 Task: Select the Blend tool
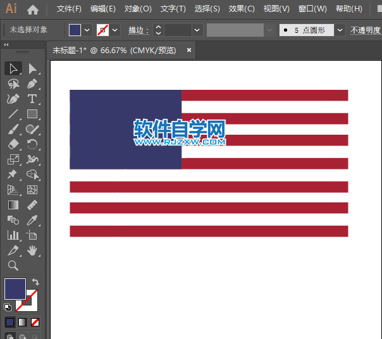coord(13,220)
